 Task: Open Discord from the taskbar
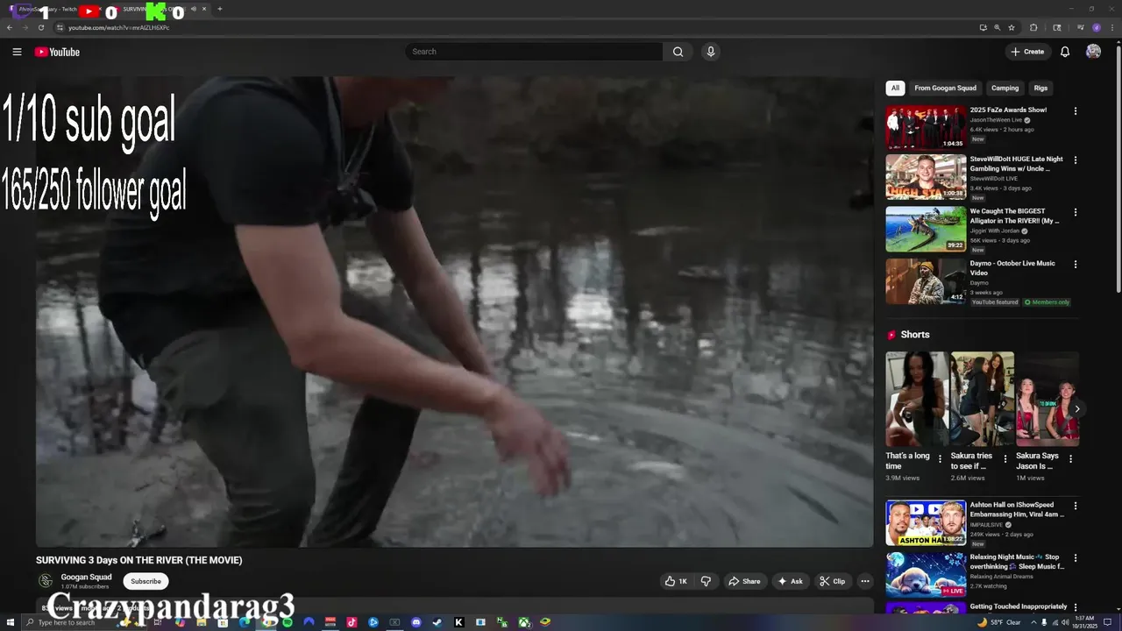click(416, 622)
